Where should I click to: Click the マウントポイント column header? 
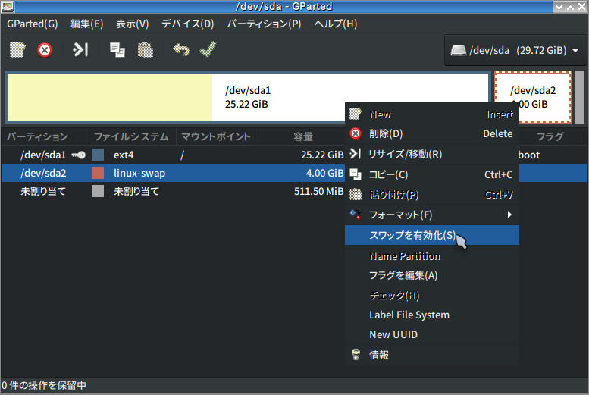217,136
